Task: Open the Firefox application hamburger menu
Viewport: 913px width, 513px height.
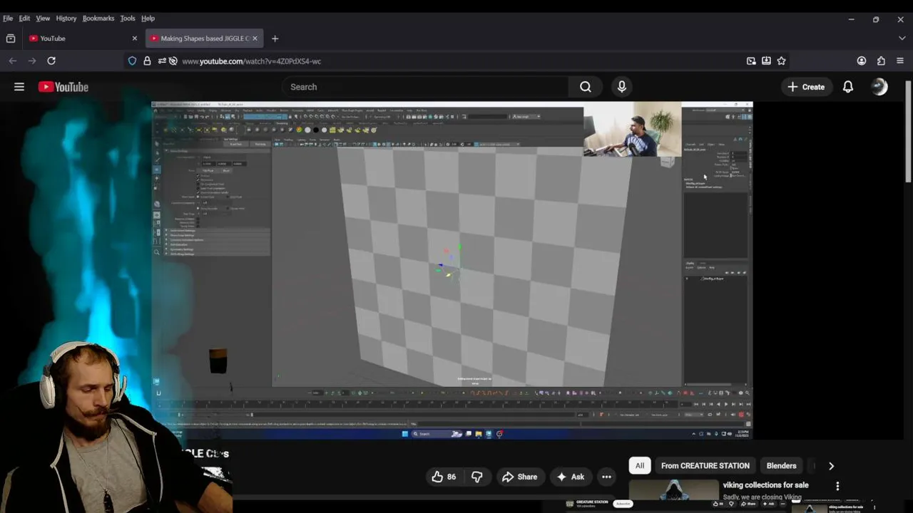Action: 900,61
